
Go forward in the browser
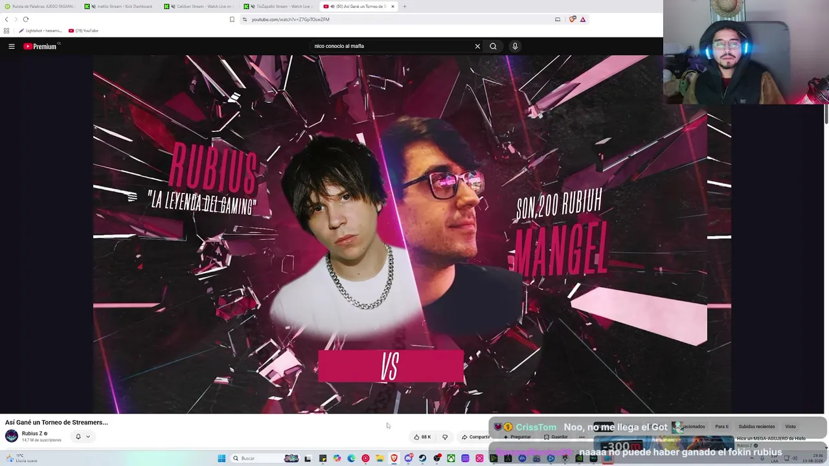(x=16, y=19)
